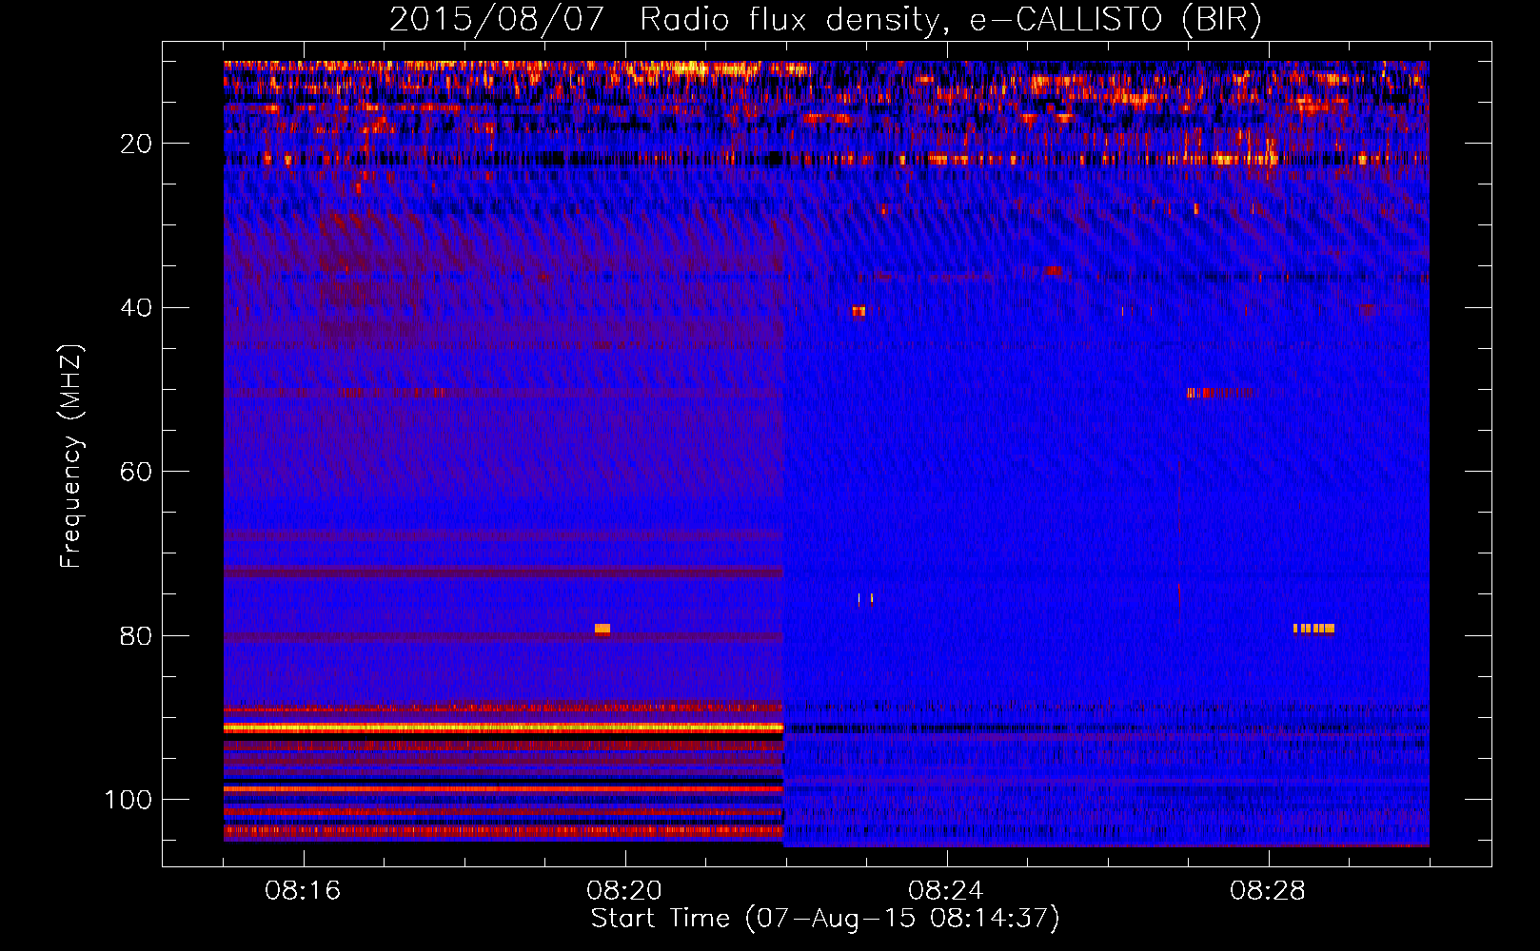
Task: Click the 08:16 time tick label
Action: point(303,891)
